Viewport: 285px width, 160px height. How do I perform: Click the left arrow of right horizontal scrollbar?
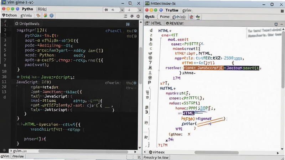(145, 152)
